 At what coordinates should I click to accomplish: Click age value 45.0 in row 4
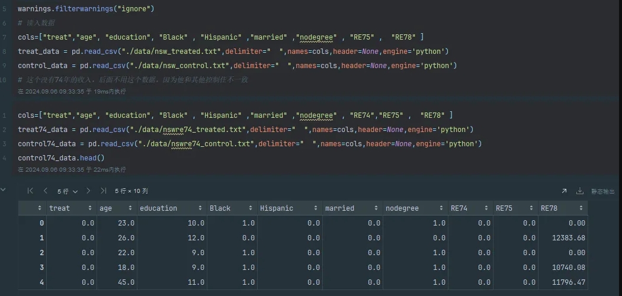(126, 282)
